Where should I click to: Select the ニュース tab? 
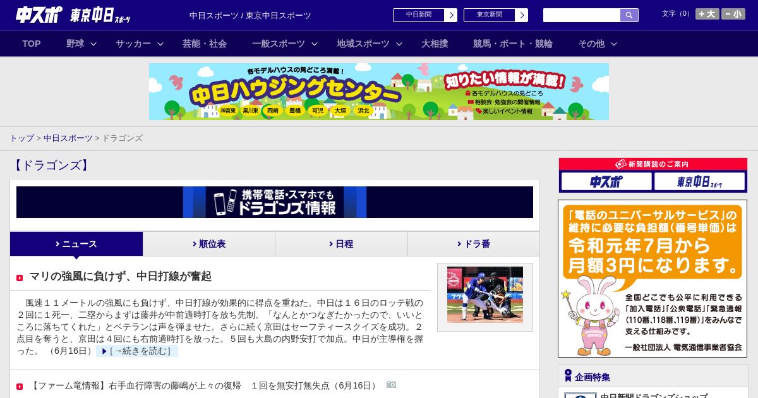[76, 244]
